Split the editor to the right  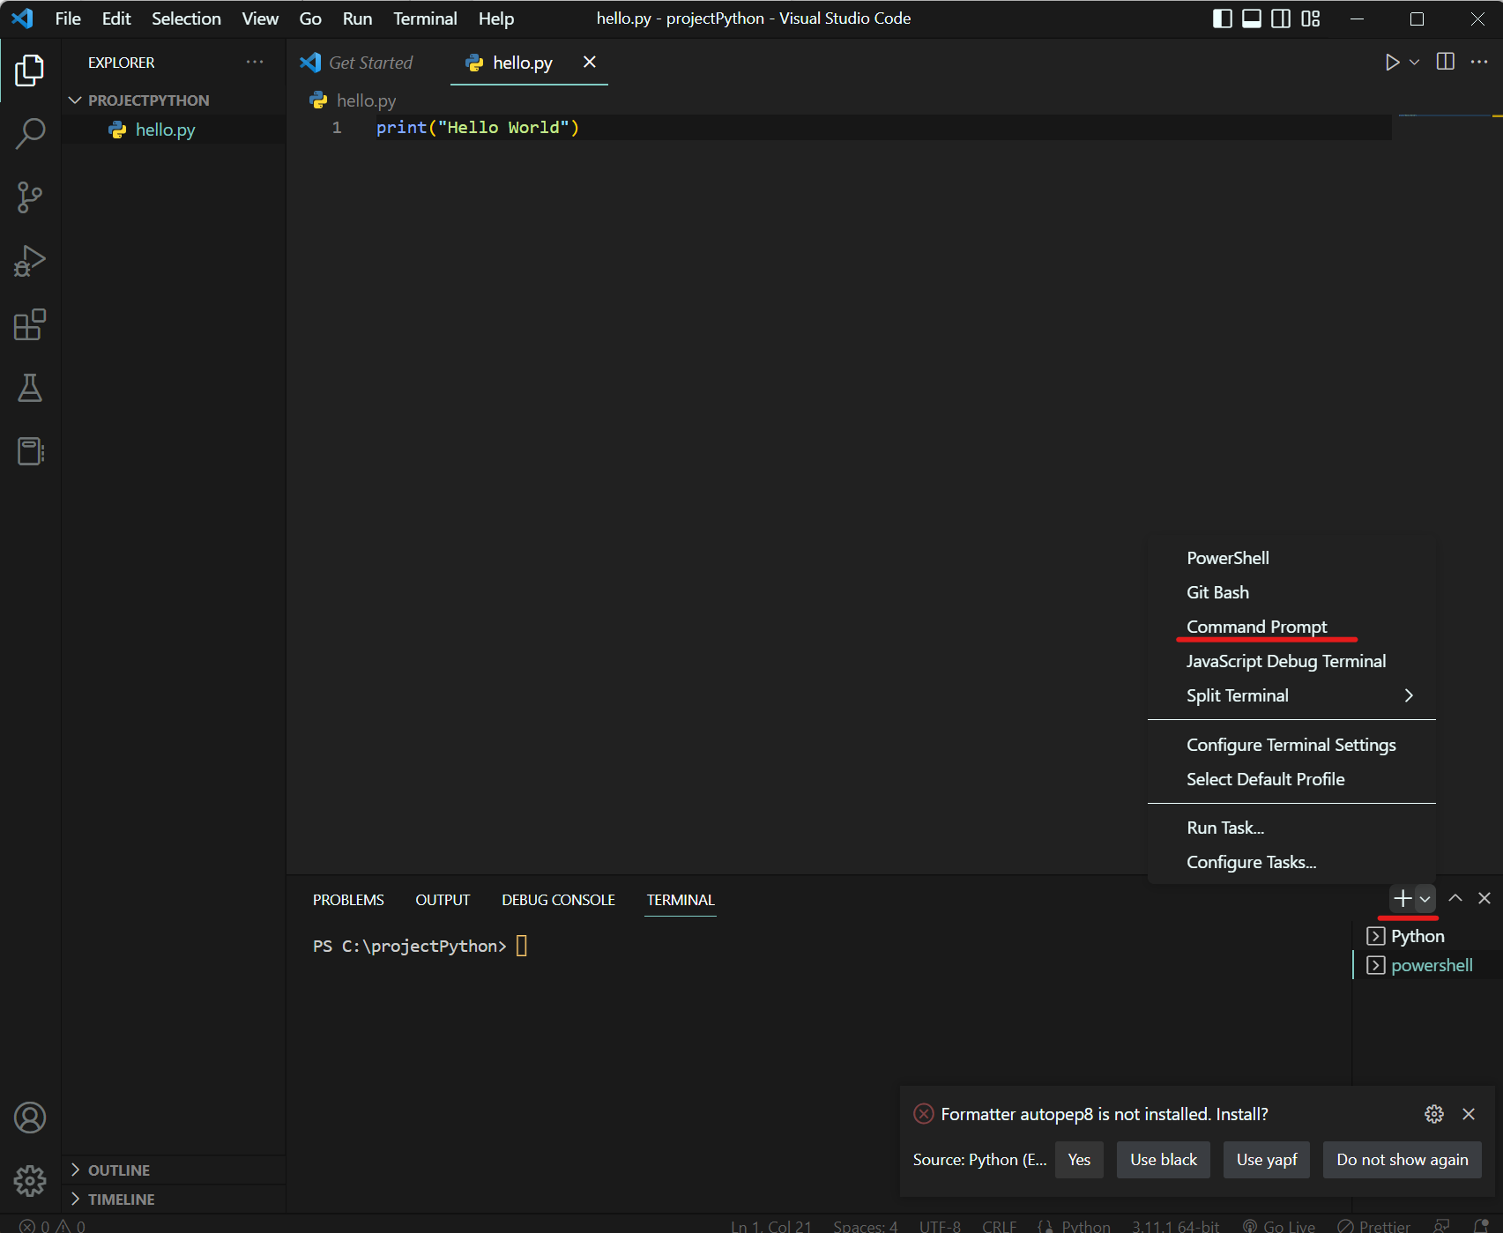tap(1446, 62)
